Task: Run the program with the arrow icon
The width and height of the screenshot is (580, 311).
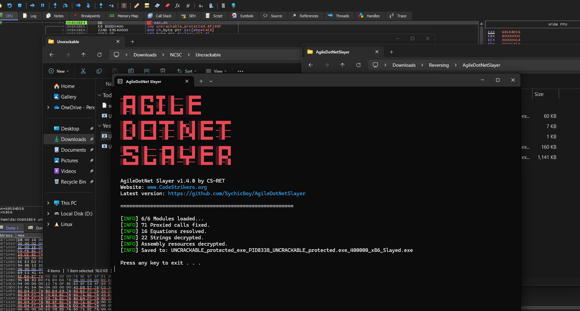Action: (x=32, y=5)
